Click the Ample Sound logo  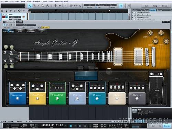tap(8, 31)
